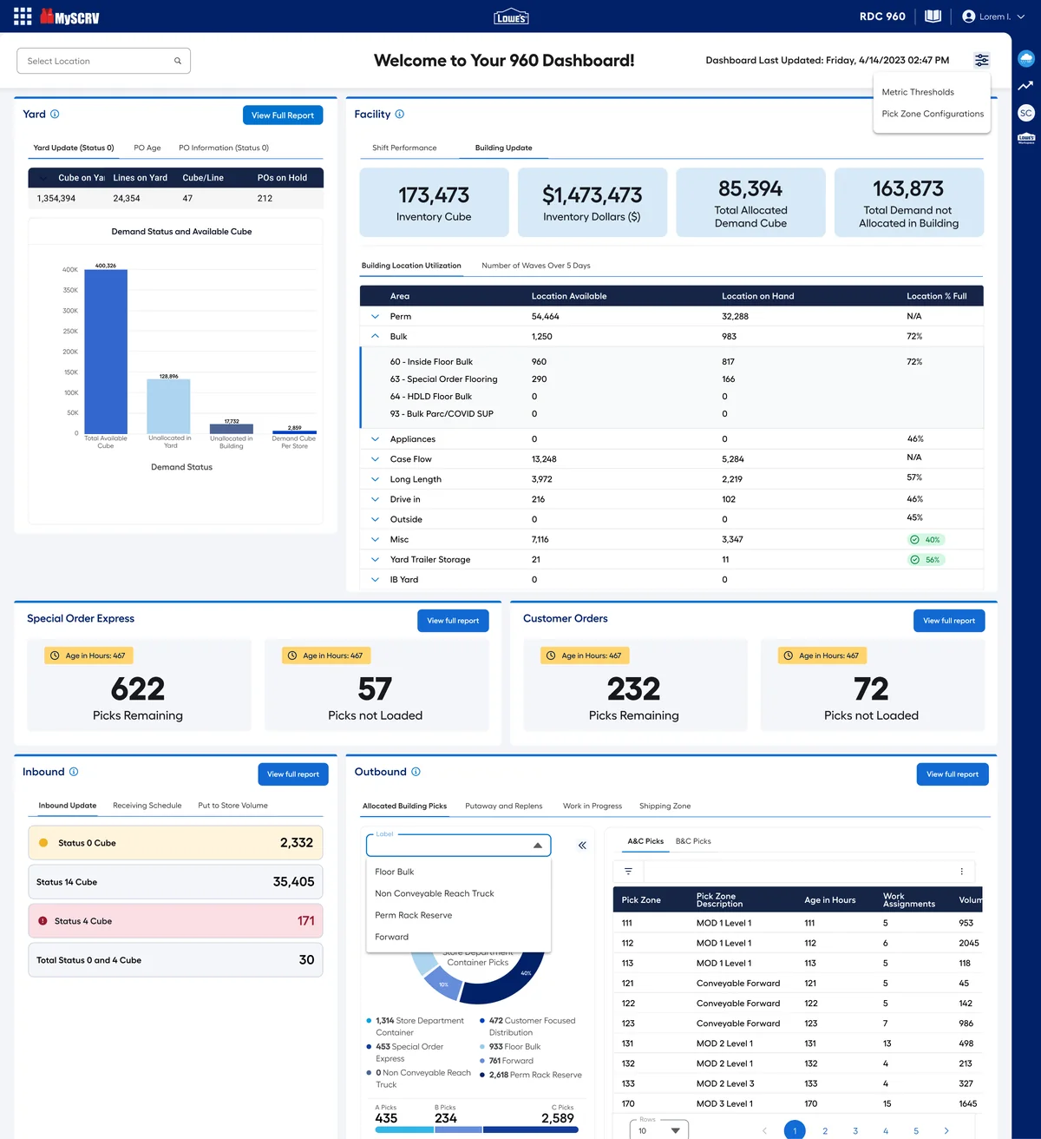Open the filter icon above pick zone table
This screenshot has height=1139, width=1041.
[628, 871]
